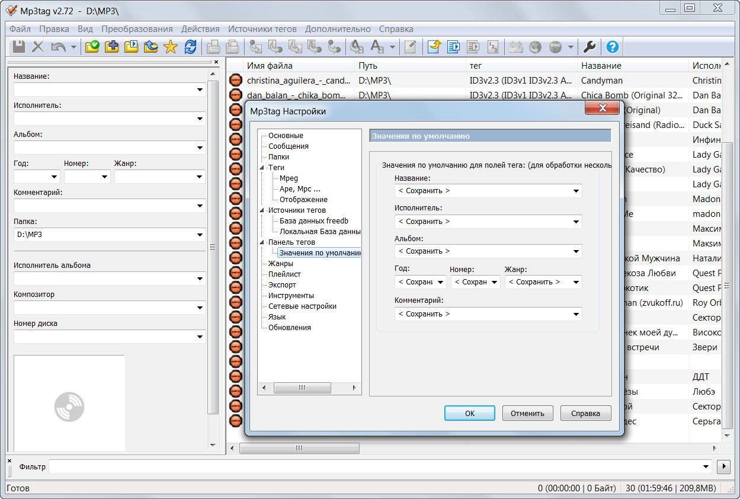Select Mpeg in settings tree
This screenshot has width=740, height=499.
point(289,178)
